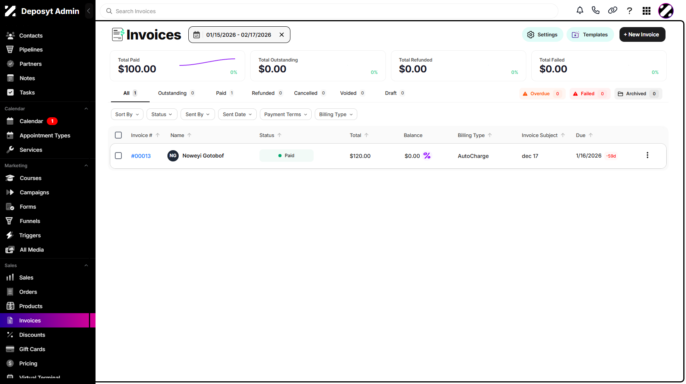
Task: Open the Billing Type filter dropdown
Action: click(x=336, y=114)
